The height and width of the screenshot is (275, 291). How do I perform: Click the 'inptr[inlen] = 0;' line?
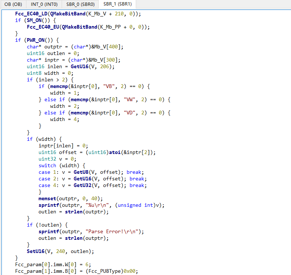[x=63, y=146]
